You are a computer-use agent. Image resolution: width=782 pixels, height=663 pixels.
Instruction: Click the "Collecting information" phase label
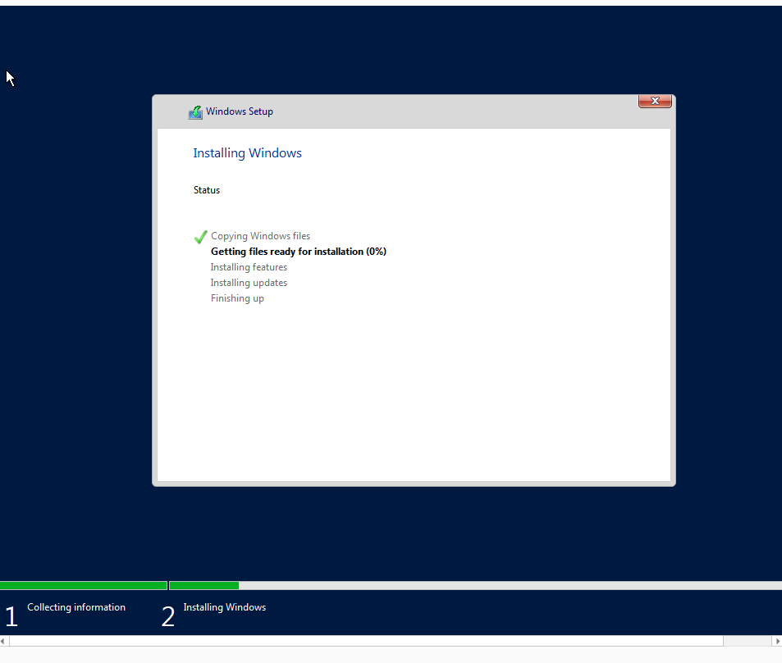point(76,607)
